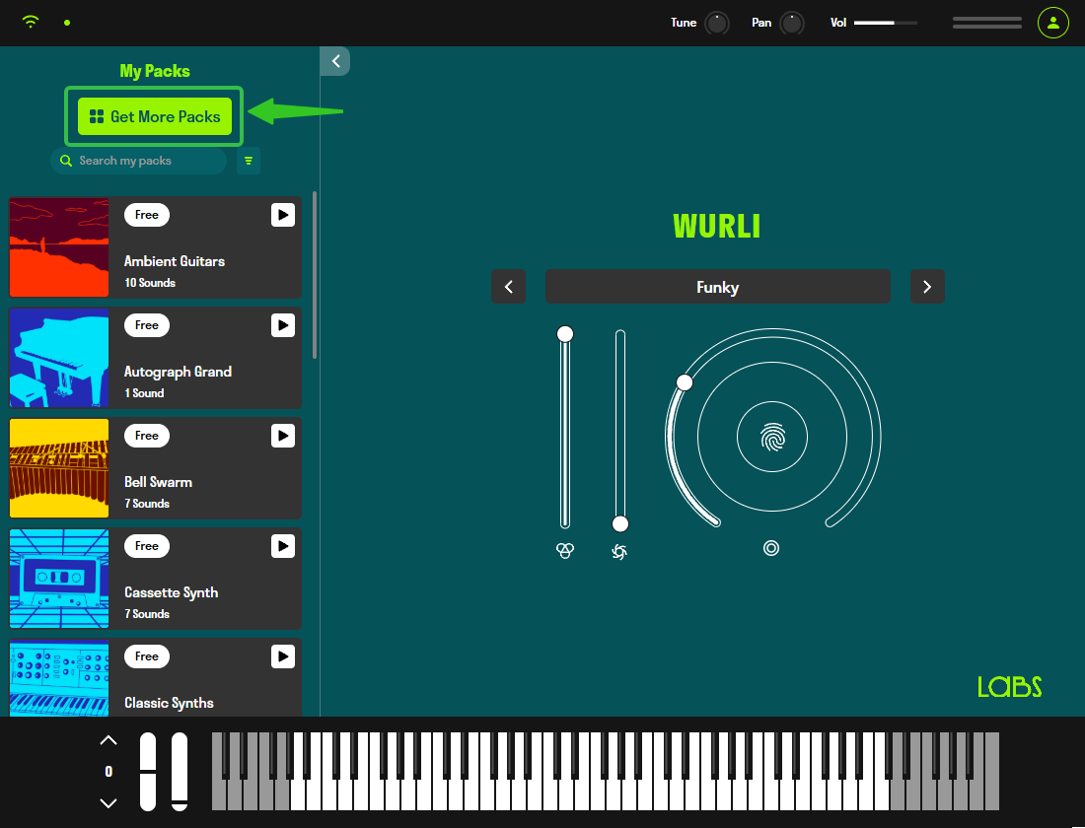Adjust the Vol slider bar

tap(885, 23)
